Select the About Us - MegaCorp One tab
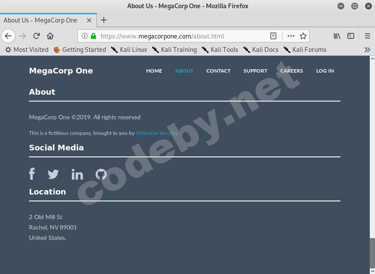375x274 pixels. [48, 20]
